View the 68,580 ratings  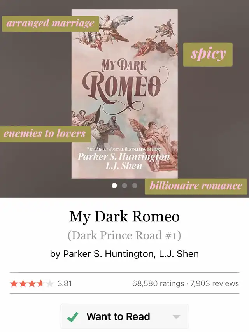[158, 283]
